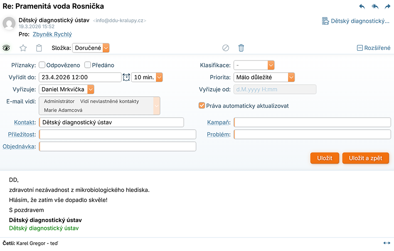The width and height of the screenshot is (394, 251).
Task: Click the Uložit button
Action: (324, 158)
